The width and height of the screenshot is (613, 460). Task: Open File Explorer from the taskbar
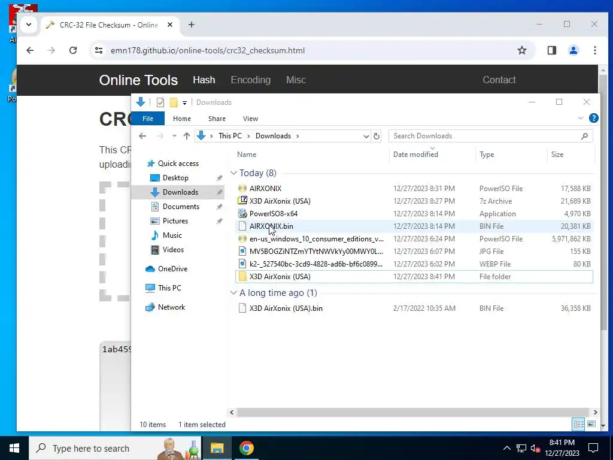tap(217, 448)
